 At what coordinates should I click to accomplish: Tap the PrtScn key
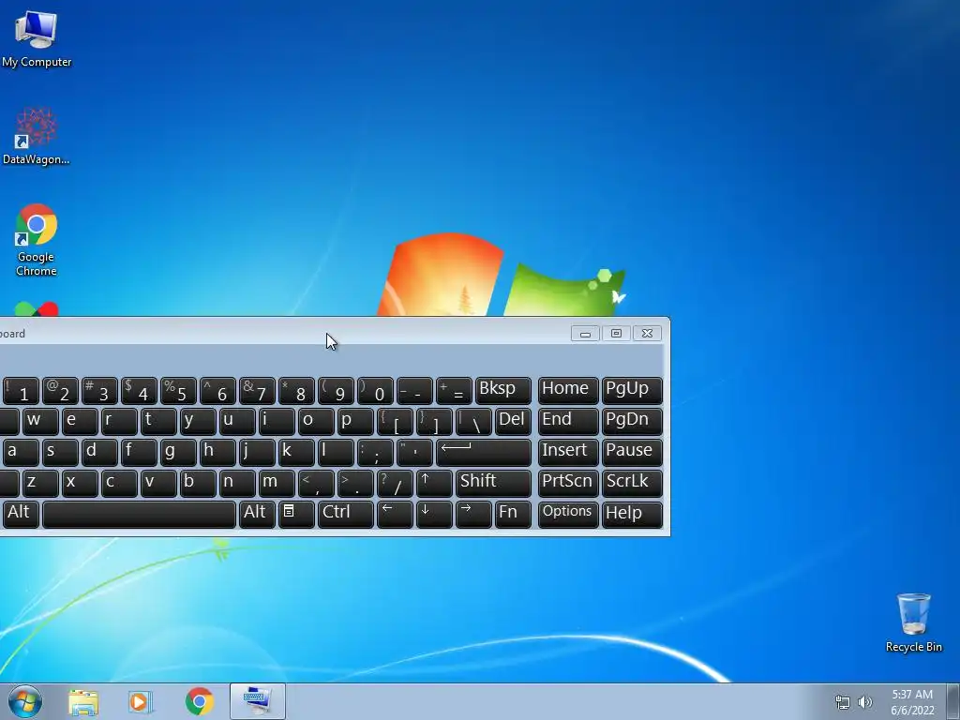(x=568, y=483)
